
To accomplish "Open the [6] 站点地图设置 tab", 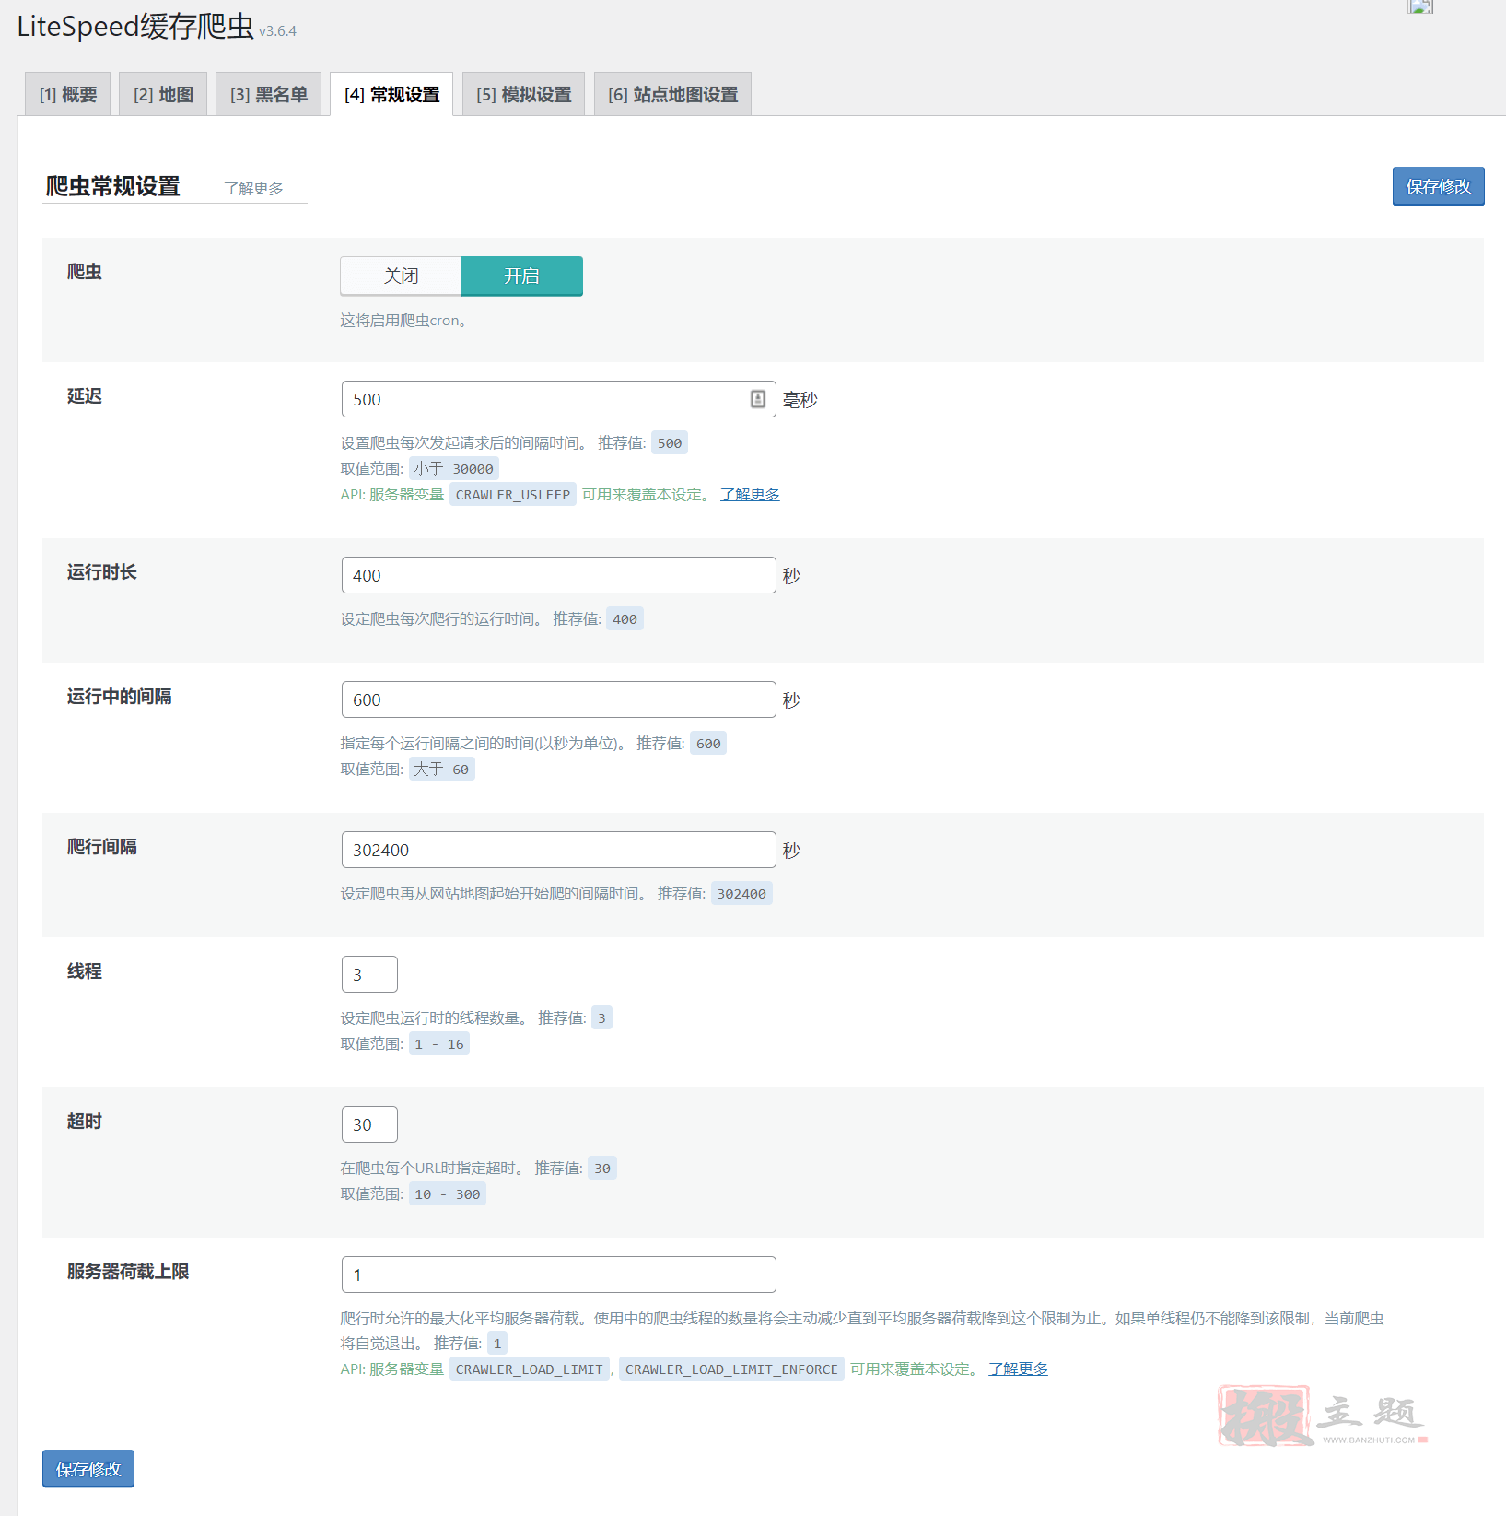I will point(672,94).
